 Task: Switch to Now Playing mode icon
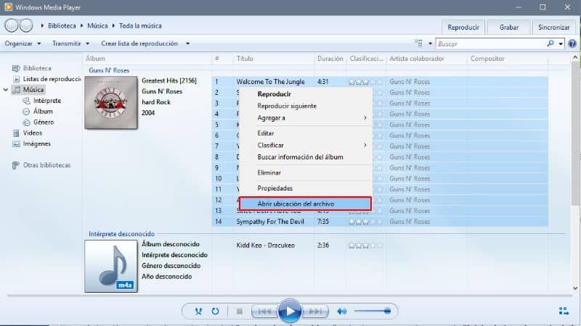click(x=564, y=312)
